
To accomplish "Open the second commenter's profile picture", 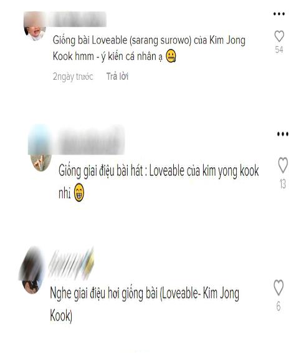I will pyautogui.click(x=41, y=148).
